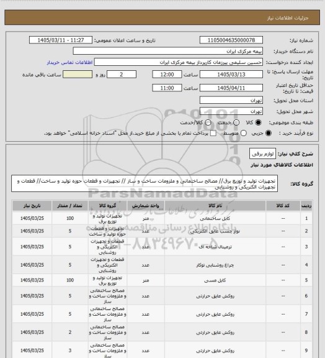Viewport: 325px width, 358px height.
Task: Click the جزئیات اطلاعات نیاز header title
Action: [288, 18]
